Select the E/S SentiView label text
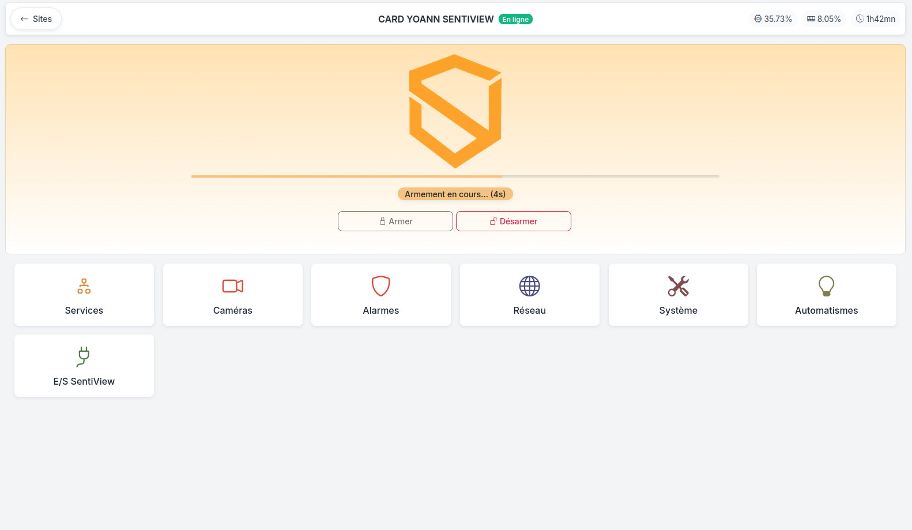 pos(84,381)
